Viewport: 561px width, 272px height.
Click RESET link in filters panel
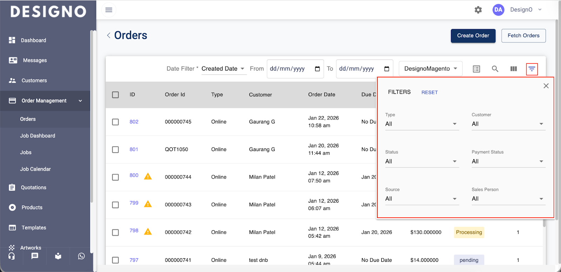coord(429,93)
